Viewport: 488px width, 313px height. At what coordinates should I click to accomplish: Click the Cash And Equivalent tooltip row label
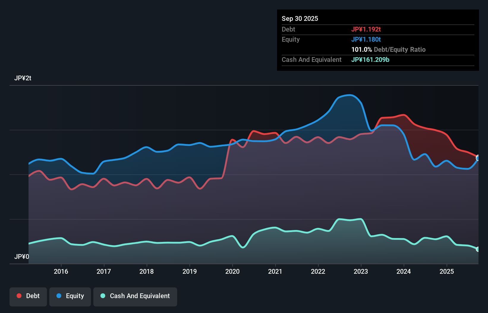tap(311, 60)
